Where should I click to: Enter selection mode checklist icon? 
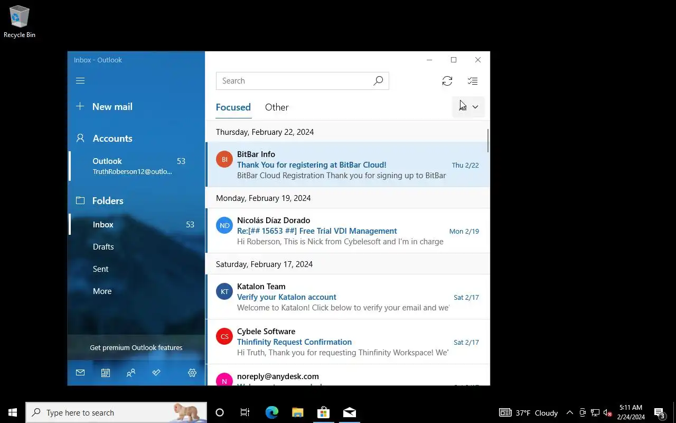pos(473,81)
